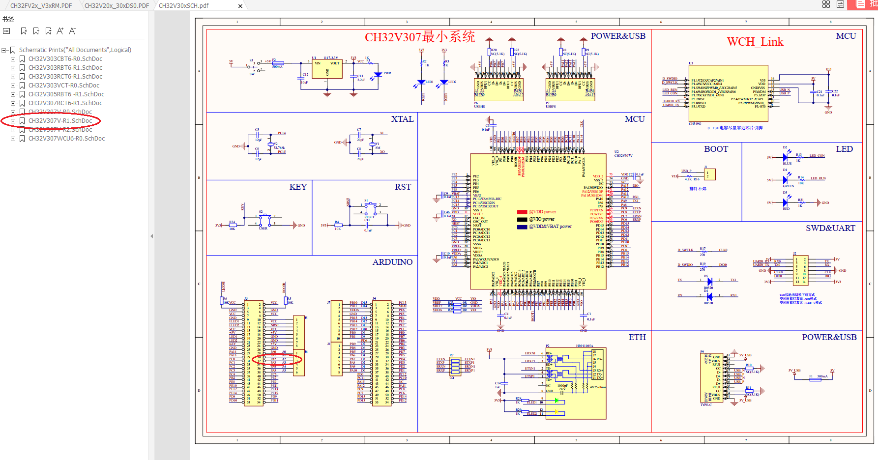Expand the CH32V303RCT6-R1.SchDoc node
Viewport: 878px width, 460px height.
click(13, 77)
